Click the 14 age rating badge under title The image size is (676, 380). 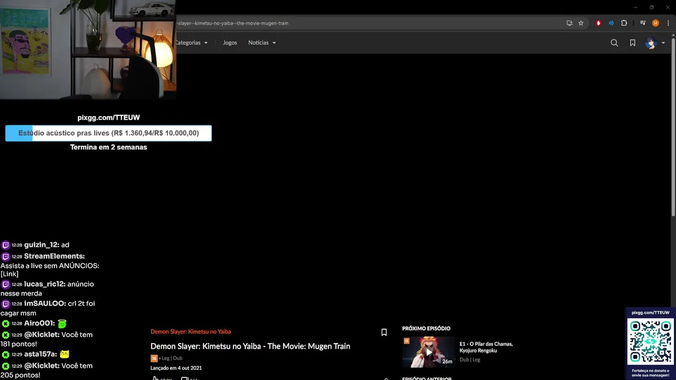pos(154,358)
